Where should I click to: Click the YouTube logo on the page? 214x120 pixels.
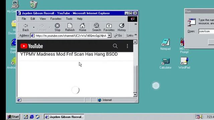(x=31, y=46)
